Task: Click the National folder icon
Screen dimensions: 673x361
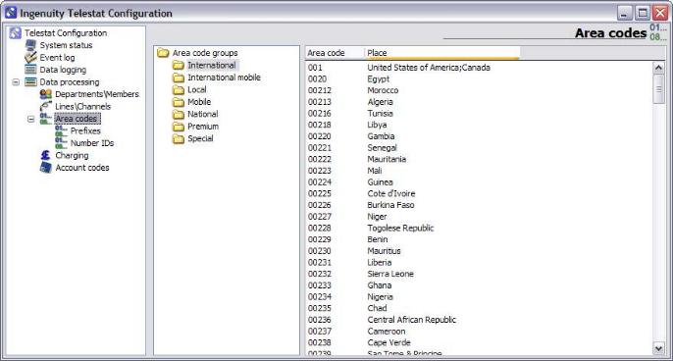Action: [179, 114]
